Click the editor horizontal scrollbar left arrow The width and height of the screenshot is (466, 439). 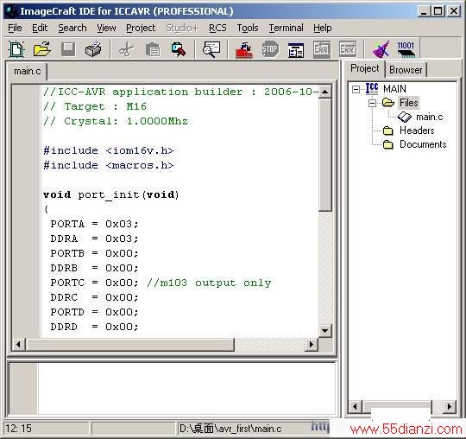click(x=18, y=344)
